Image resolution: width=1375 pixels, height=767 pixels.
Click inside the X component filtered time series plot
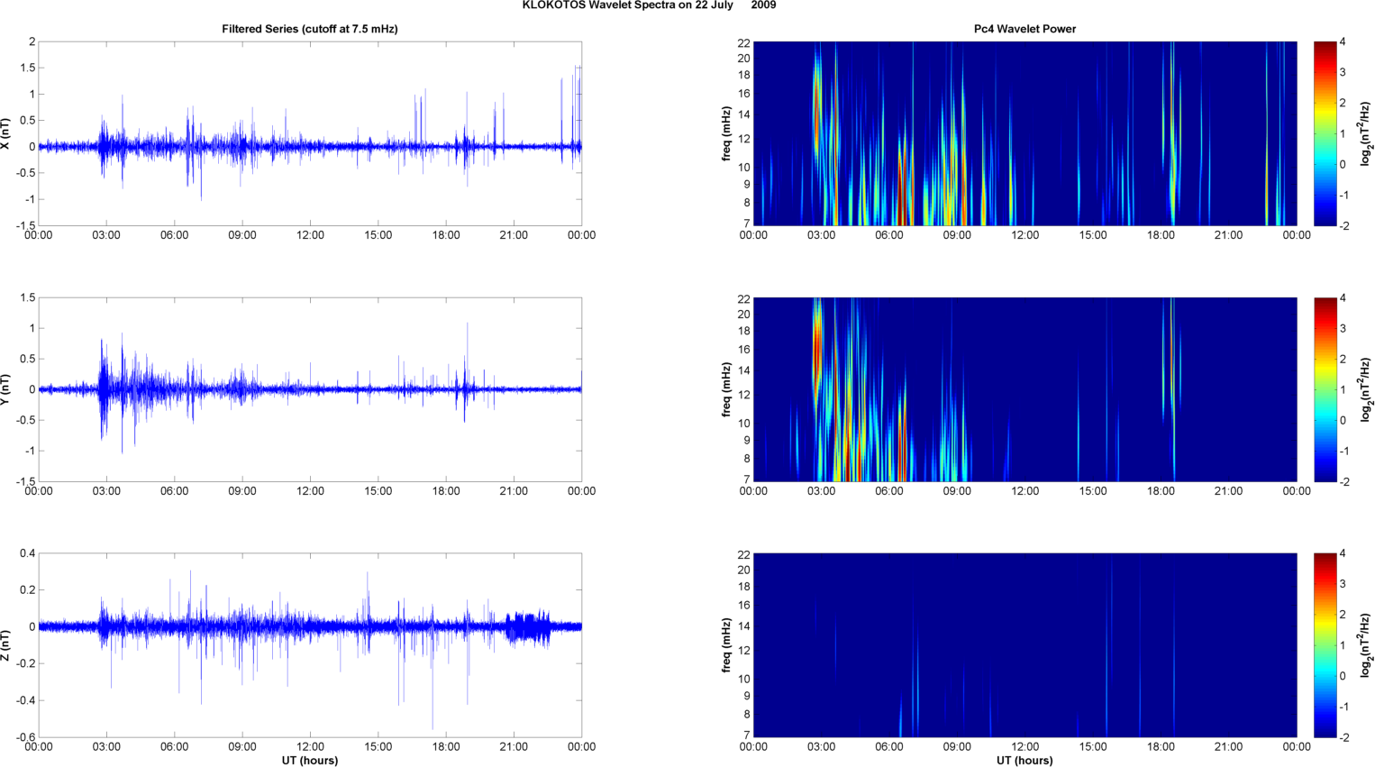(310, 133)
